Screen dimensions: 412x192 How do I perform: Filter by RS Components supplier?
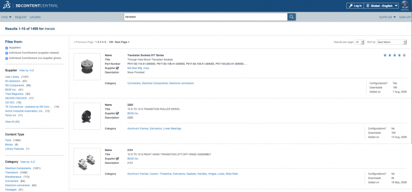(15, 86)
